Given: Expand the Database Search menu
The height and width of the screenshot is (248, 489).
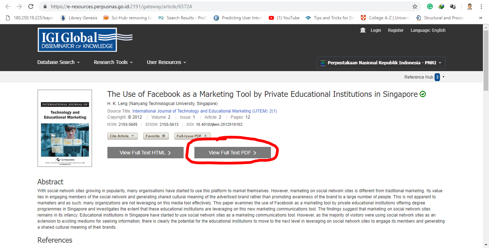Looking at the screenshot, I should coord(58,62).
